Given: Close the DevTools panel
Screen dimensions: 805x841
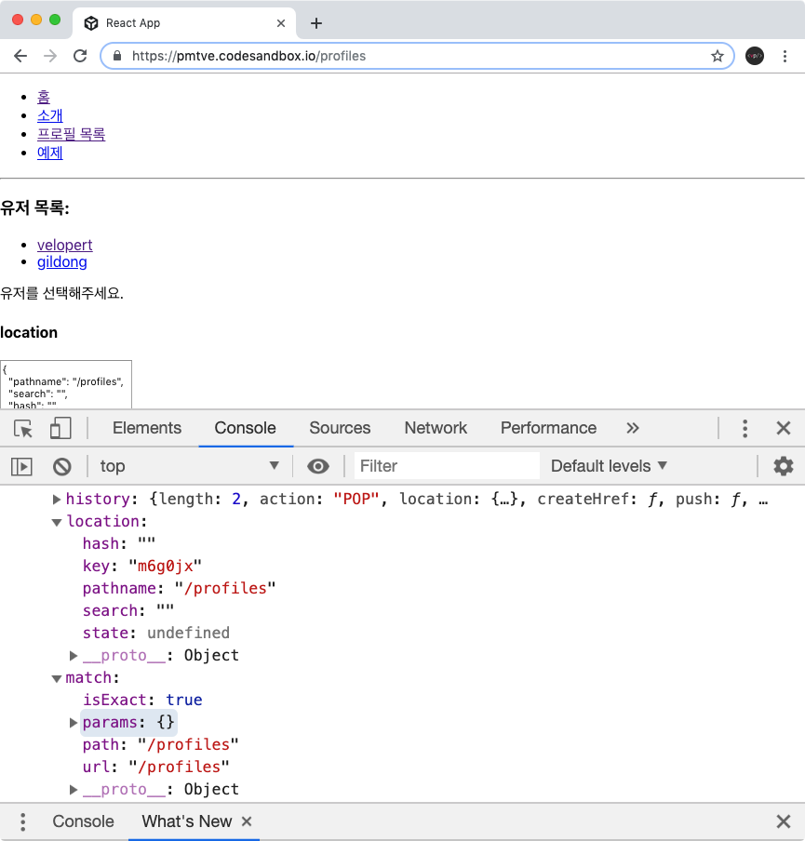Looking at the screenshot, I should coord(784,428).
